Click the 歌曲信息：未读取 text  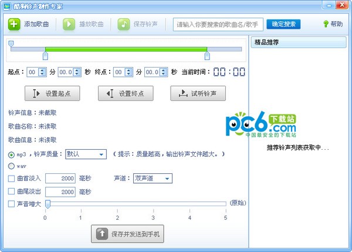tap(32, 140)
